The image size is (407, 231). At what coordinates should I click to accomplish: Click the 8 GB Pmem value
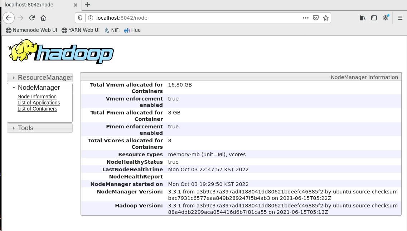coord(174,113)
